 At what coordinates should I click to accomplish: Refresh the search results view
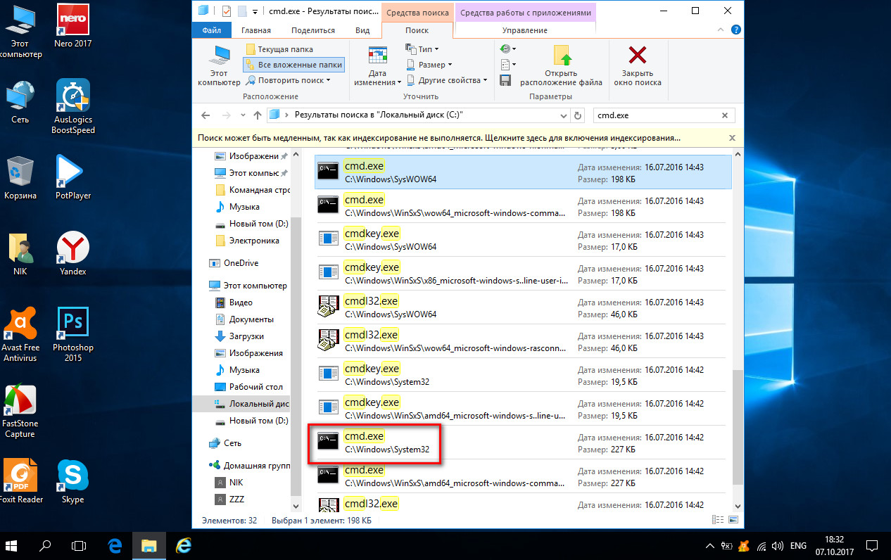[578, 115]
